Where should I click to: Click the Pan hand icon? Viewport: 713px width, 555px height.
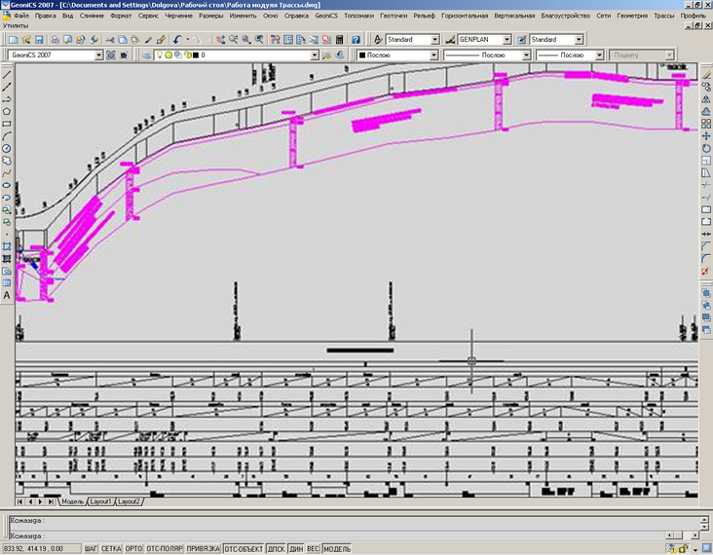pos(220,40)
